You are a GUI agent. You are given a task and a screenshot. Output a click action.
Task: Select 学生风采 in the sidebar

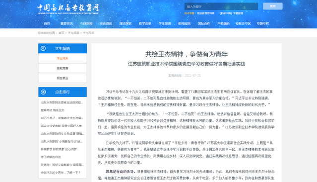pos(63,58)
